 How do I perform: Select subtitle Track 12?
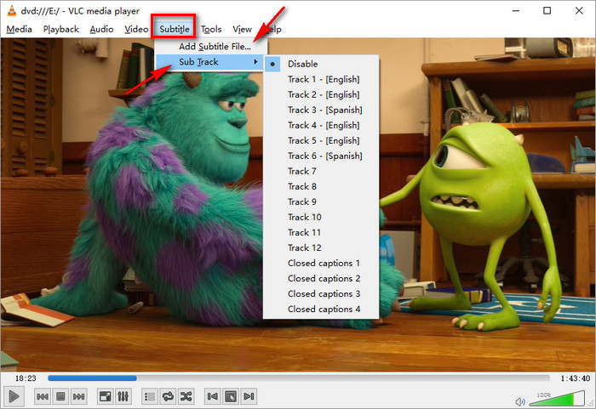point(321,247)
